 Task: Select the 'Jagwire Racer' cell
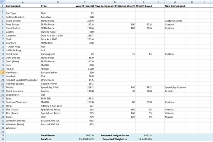click(58, 32)
